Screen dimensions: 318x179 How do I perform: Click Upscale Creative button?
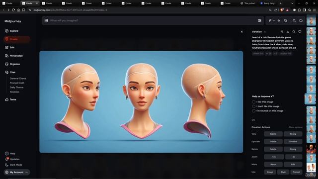(293, 141)
